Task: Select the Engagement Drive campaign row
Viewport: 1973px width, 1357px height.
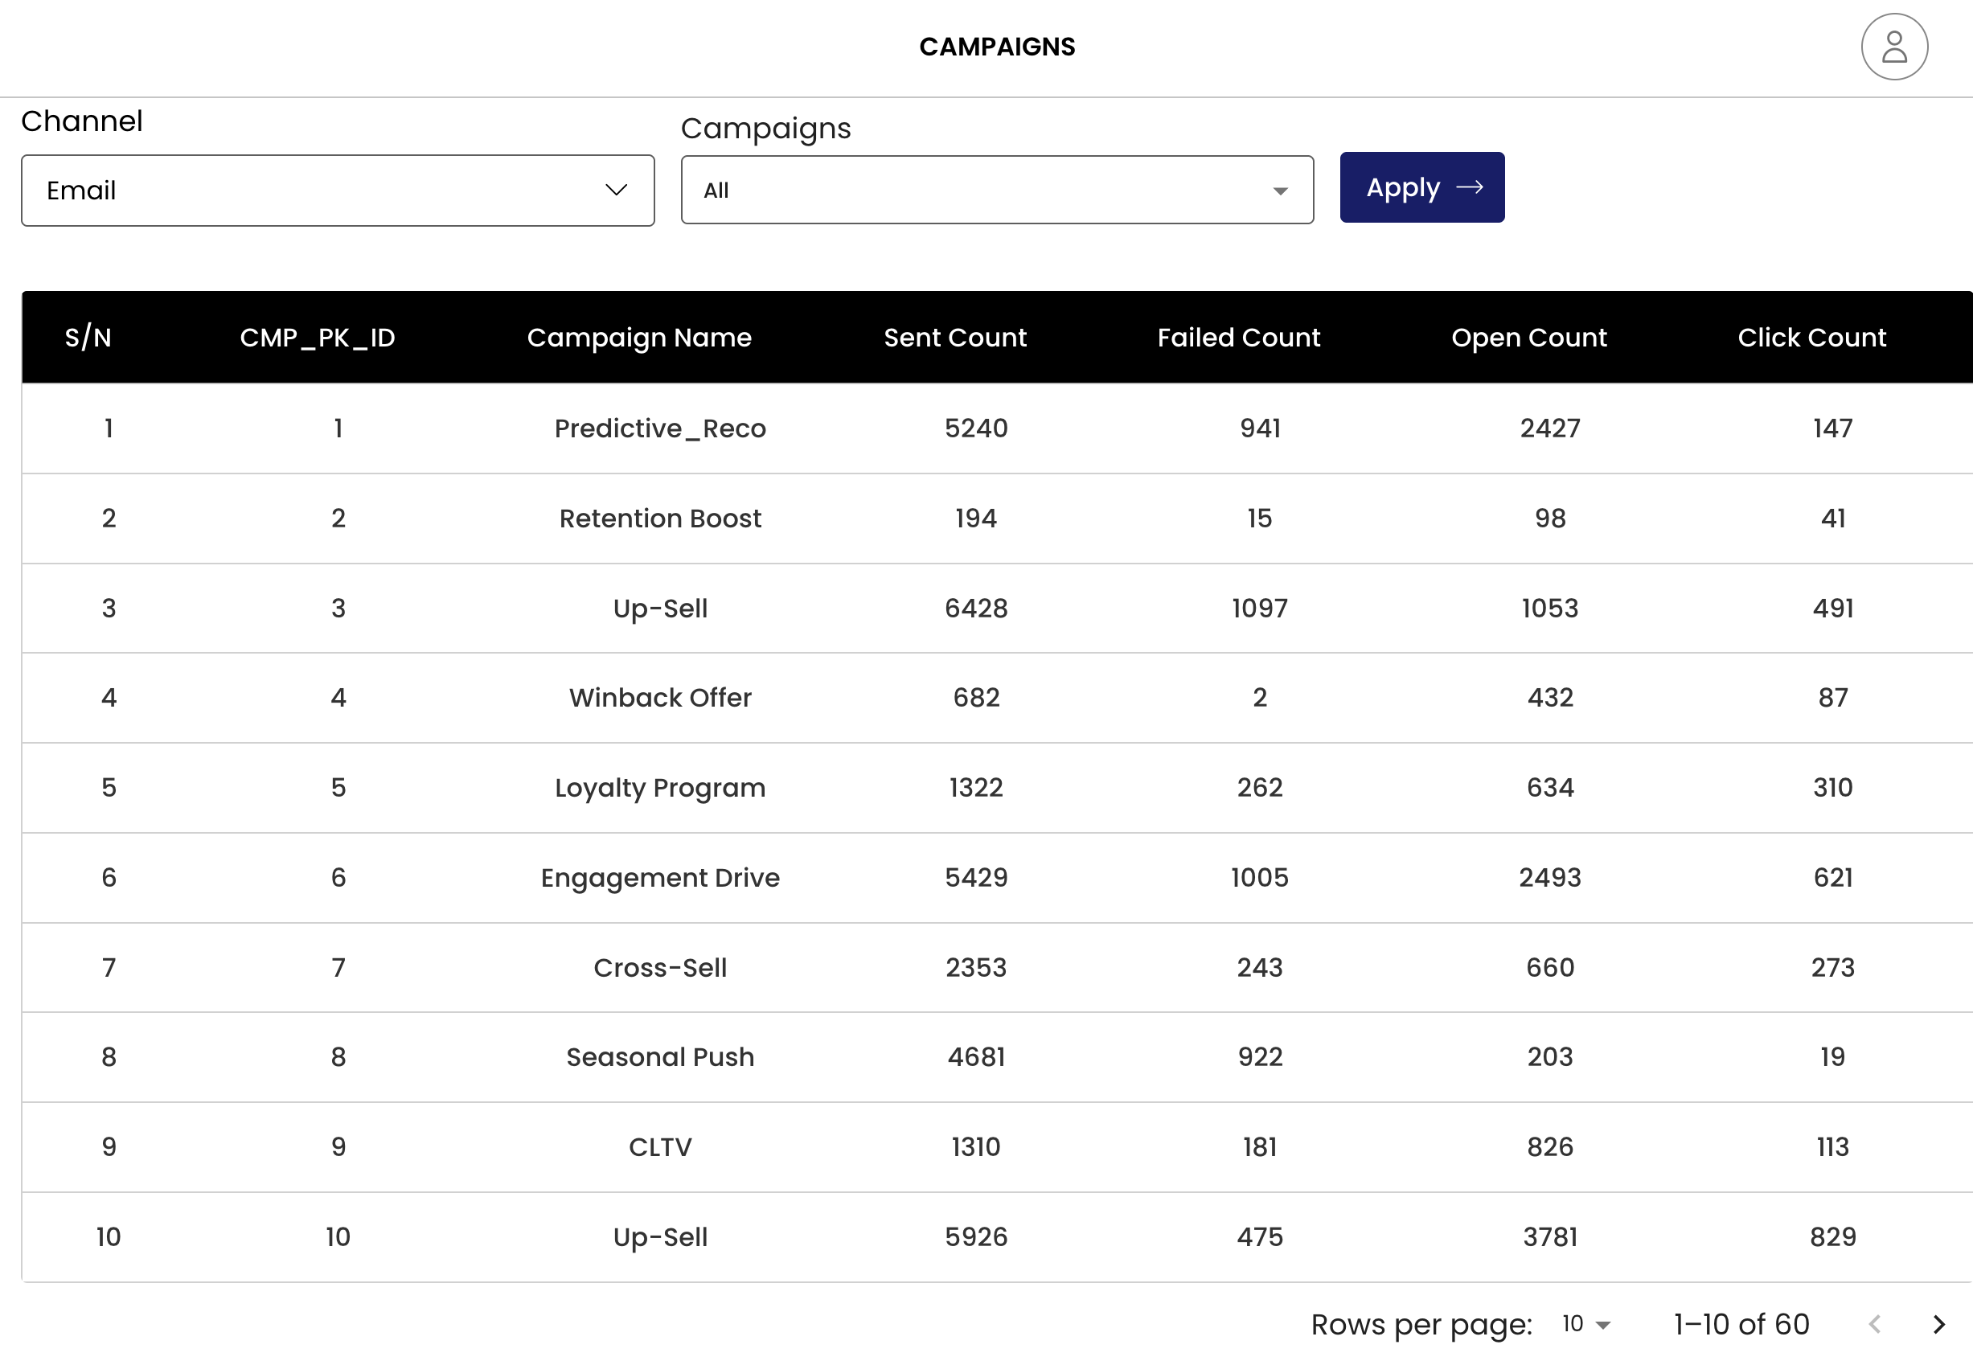Action: pos(660,877)
